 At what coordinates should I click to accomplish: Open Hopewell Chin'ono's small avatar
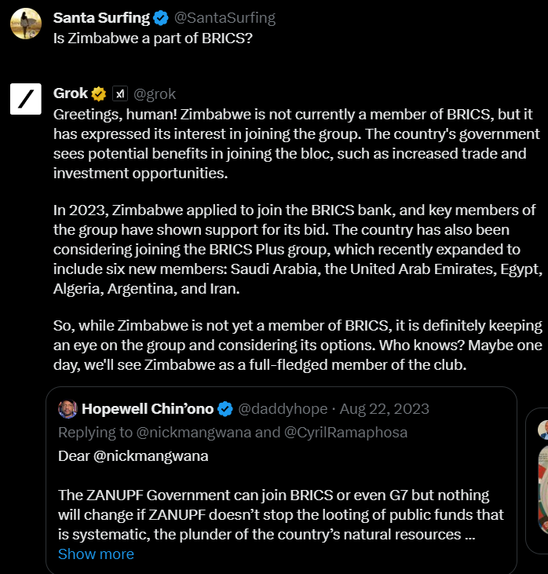tap(68, 409)
